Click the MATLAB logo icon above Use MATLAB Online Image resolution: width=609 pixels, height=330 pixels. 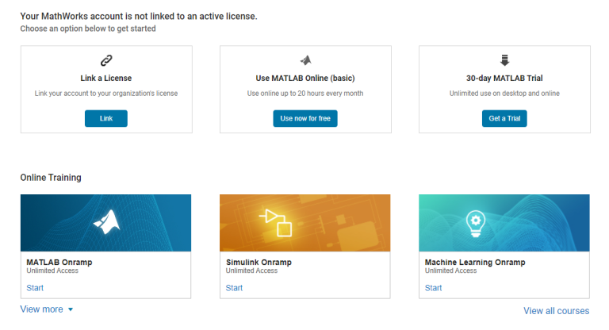coord(305,60)
